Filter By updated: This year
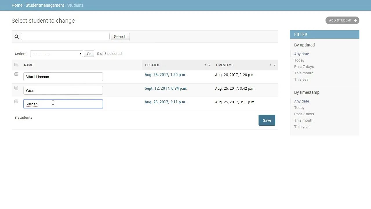Image resolution: width=371 pixels, height=209 pixels. [x=302, y=79]
